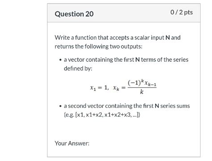Click the x1 = 1 initial condition

pyautogui.click(x=99, y=88)
